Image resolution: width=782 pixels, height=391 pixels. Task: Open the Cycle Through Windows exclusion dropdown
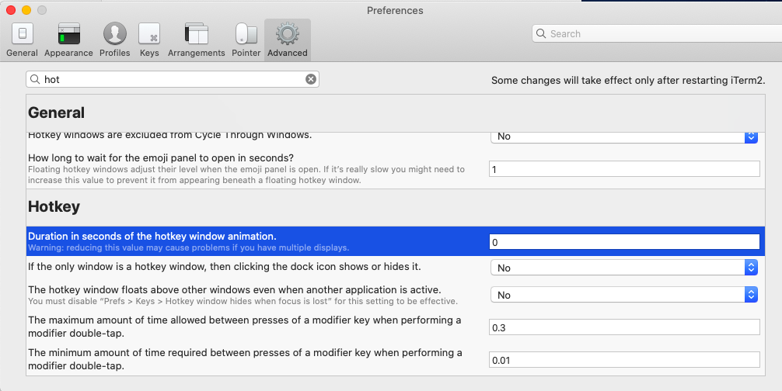tap(623, 137)
